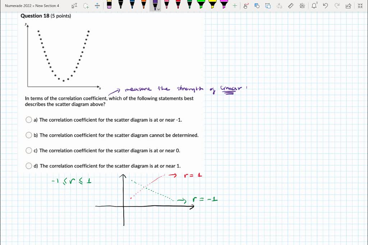Image resolution: width=368 pixels, height=245 pixels.
Task: Select the magenta highlighter tool
Action: tap(224, 5)
